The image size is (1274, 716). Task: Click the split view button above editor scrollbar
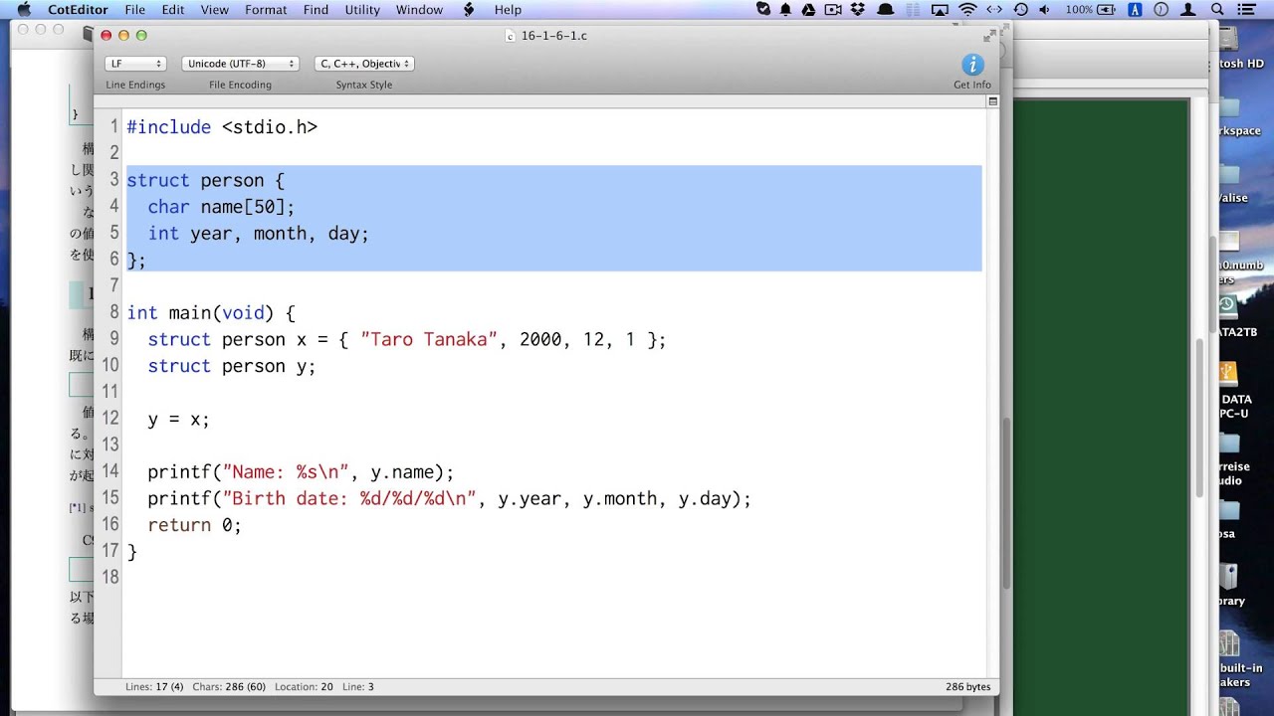point(992,101)
